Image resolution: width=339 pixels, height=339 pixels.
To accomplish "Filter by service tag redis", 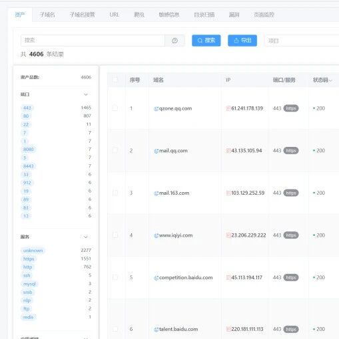I will point(28,317).
